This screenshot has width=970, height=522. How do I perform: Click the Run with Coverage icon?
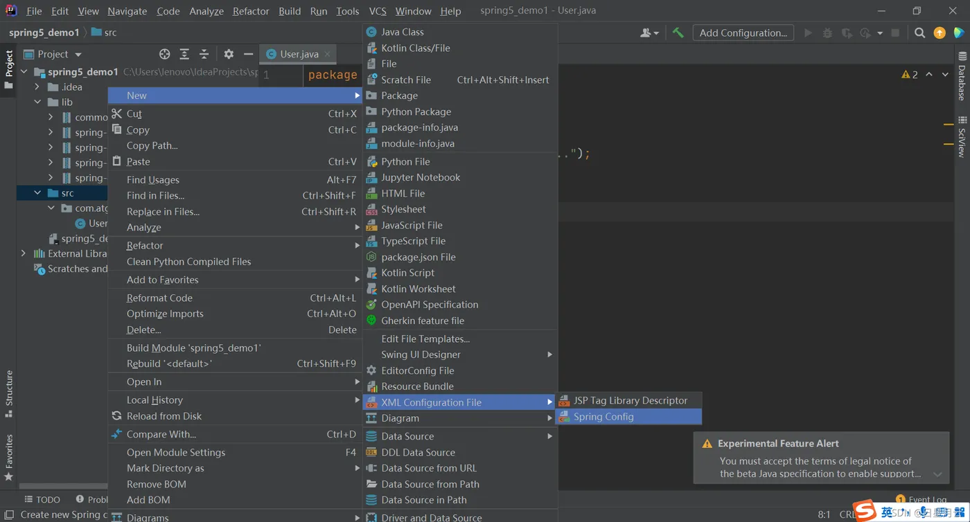847,33
